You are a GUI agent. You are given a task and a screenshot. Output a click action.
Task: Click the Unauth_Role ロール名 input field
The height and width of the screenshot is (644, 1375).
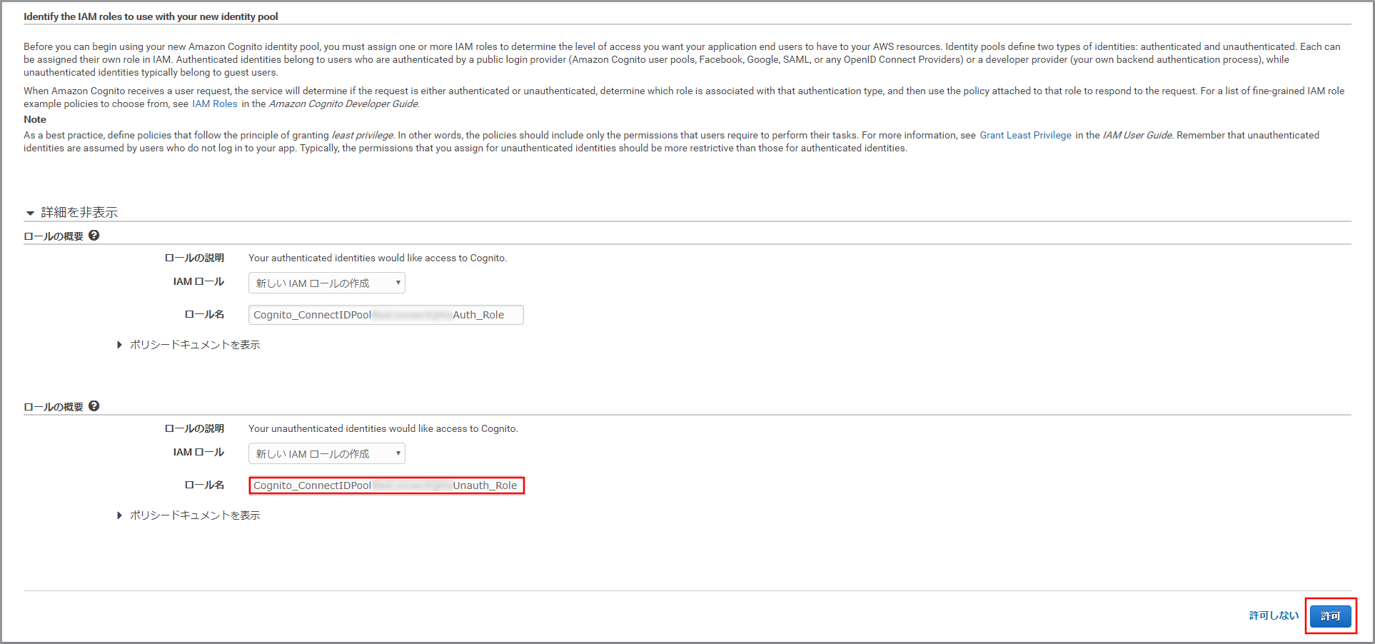386,485
